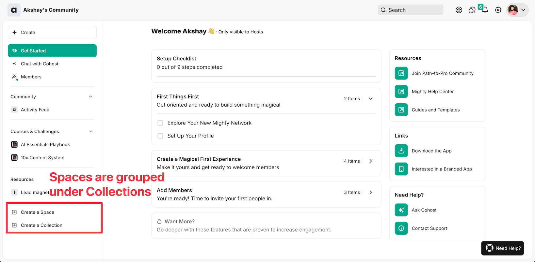
Task: Click the Download the App icon
Action: [401, 151]
